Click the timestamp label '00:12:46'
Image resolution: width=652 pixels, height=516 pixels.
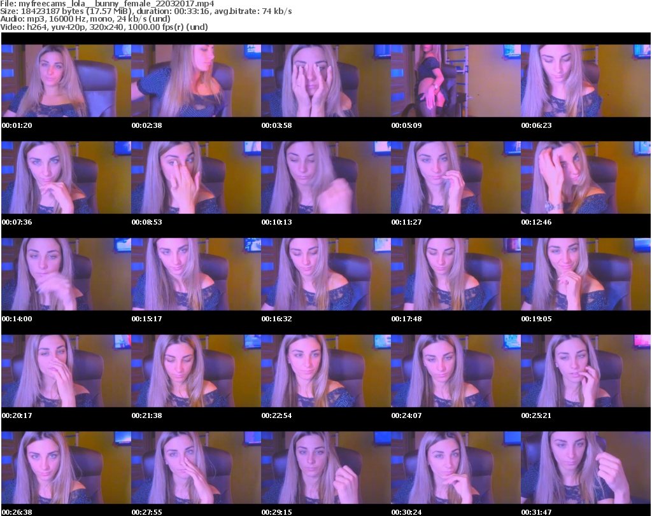[536, 222]
